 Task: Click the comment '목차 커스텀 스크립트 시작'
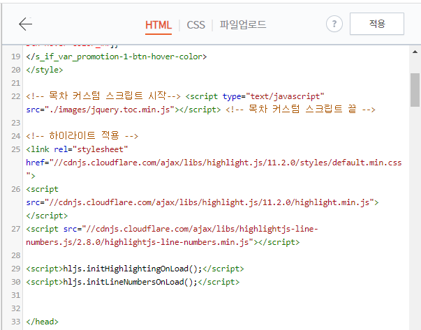point(103,96)
